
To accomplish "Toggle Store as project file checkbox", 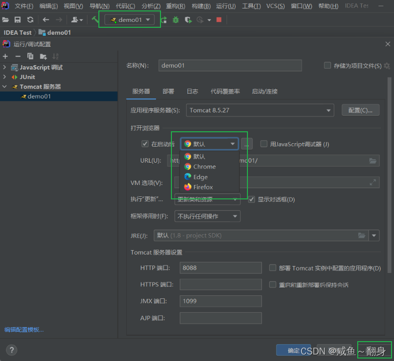I will [x=327, y=66].
